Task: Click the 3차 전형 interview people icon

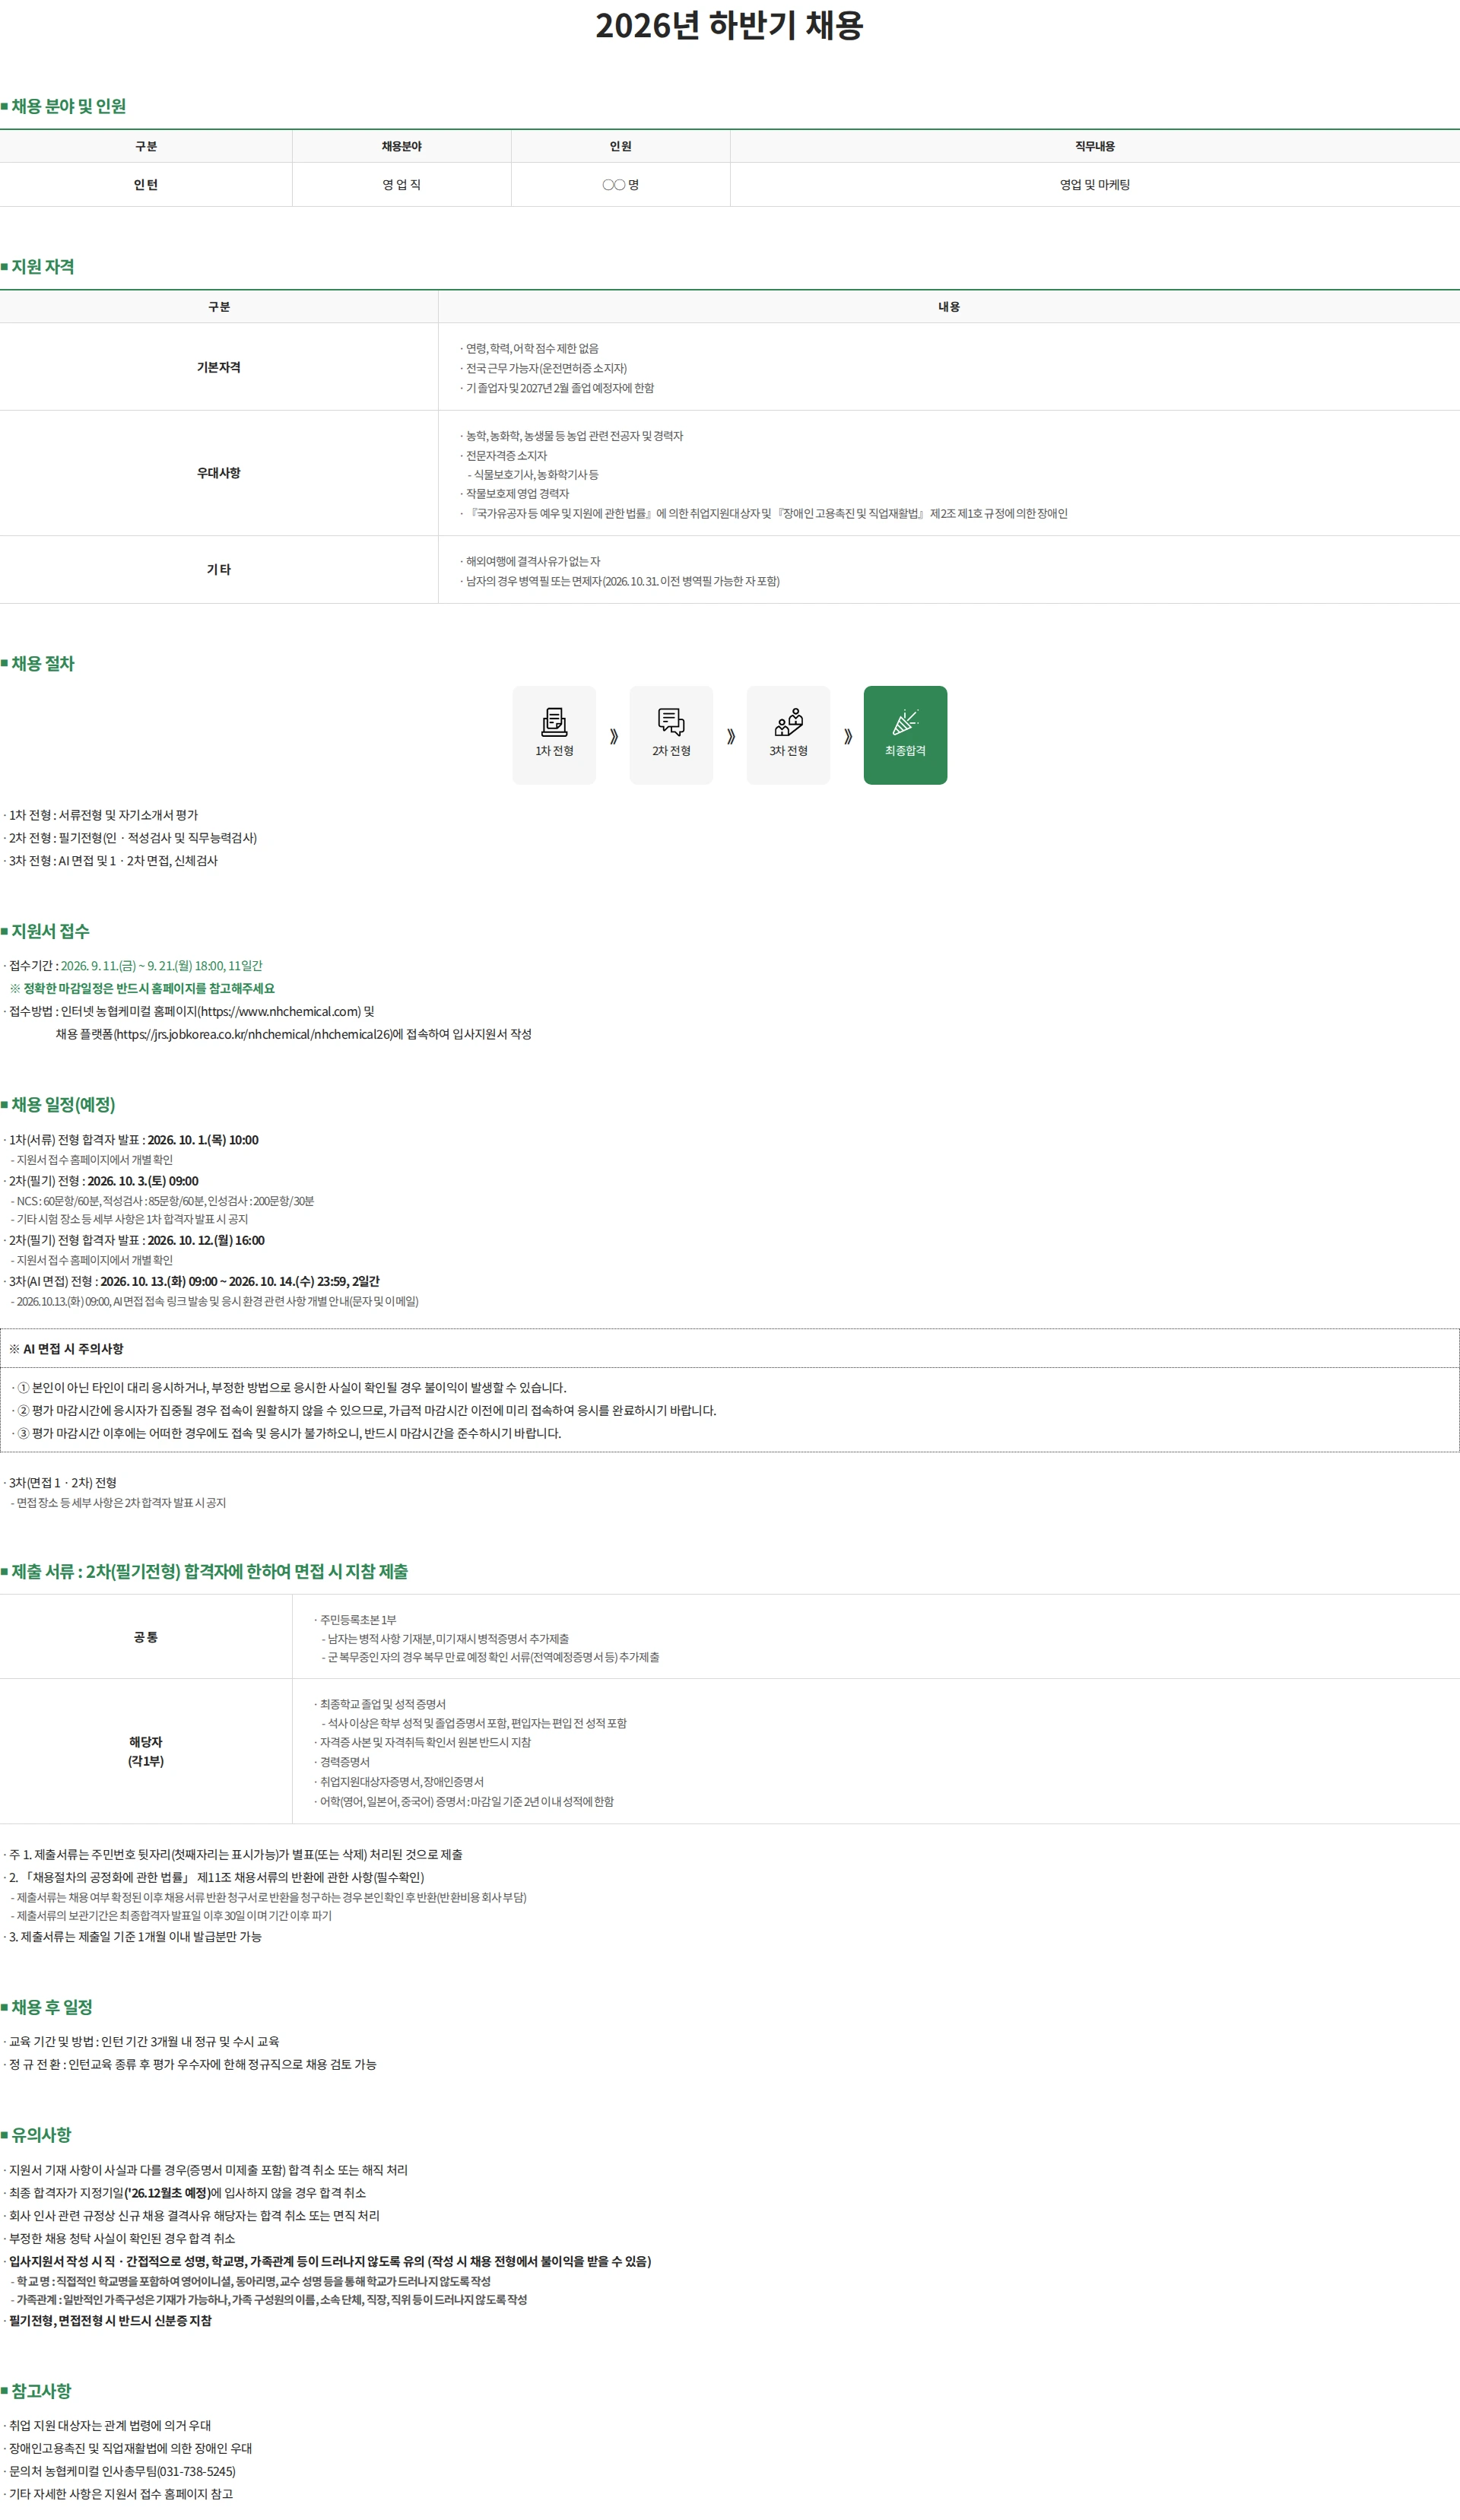Action: (789, 721)
